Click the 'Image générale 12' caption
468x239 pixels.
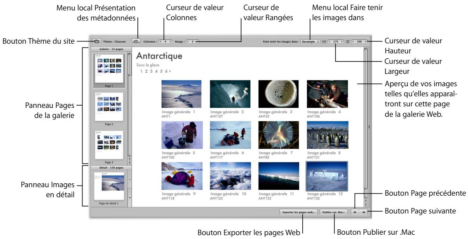pyautogui.click(x=325, y=193)
